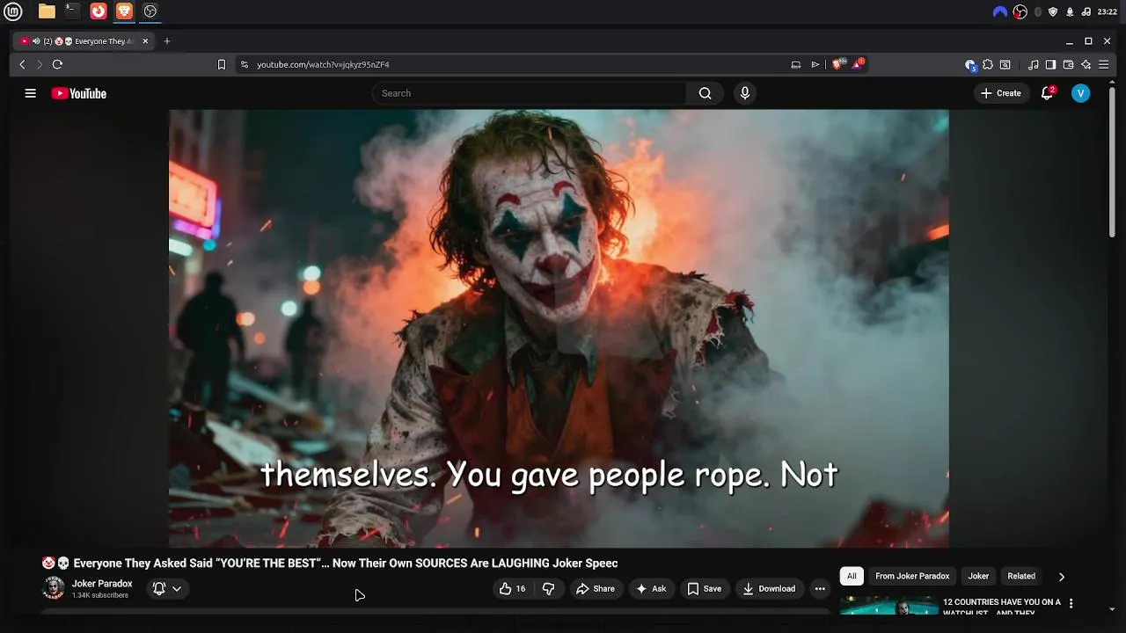Viewport: 1126px width, 633px height.
Task: Go forward in browser history
Action: coord(40,64)
